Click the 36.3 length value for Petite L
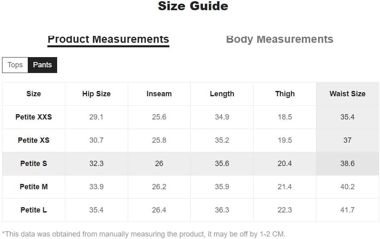Viewport: 380px width, 239px height. click(x=222, y=210)
